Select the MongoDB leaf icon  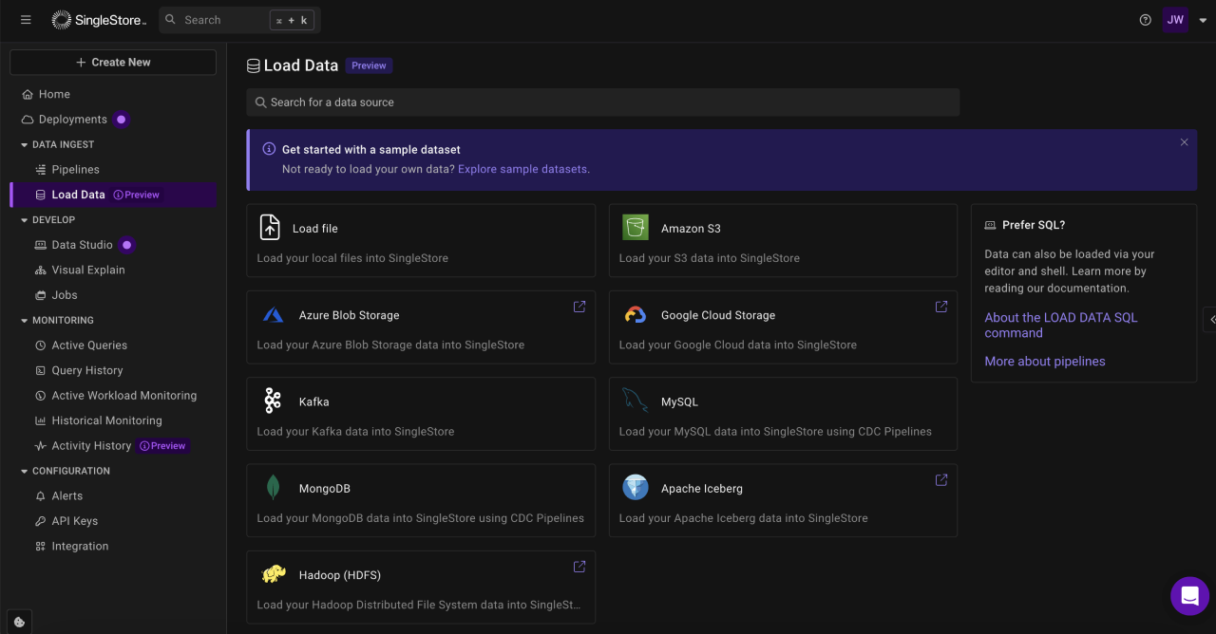point(273,487)
